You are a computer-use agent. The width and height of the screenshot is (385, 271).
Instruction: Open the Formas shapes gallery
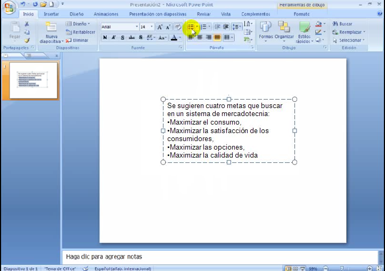[x=265, y=32]
